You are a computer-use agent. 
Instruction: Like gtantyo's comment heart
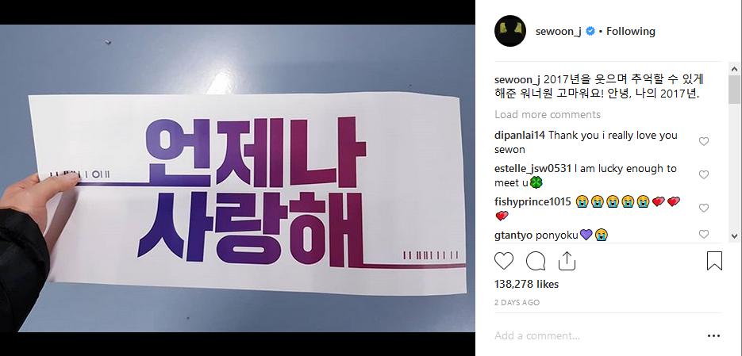[x=704, y=234]
